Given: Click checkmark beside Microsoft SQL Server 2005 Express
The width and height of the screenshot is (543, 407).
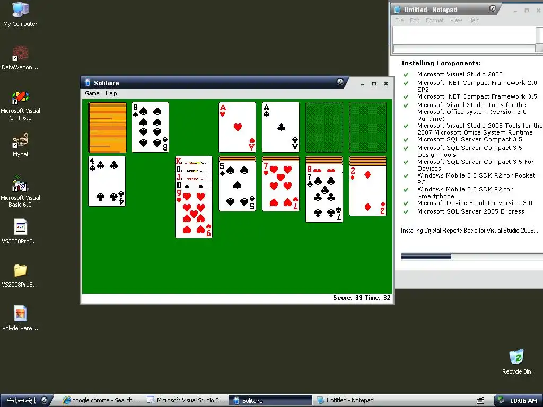Looking at the screenshot, I should (406, 212).
